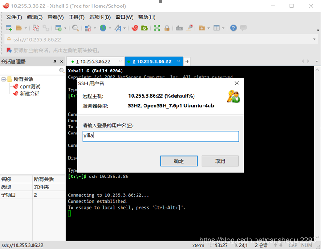Image resolution: width=321 pixels, height=249 pixels.
Task: Click the padlock lock-screen toolbar icon
Action: (167, 28)
